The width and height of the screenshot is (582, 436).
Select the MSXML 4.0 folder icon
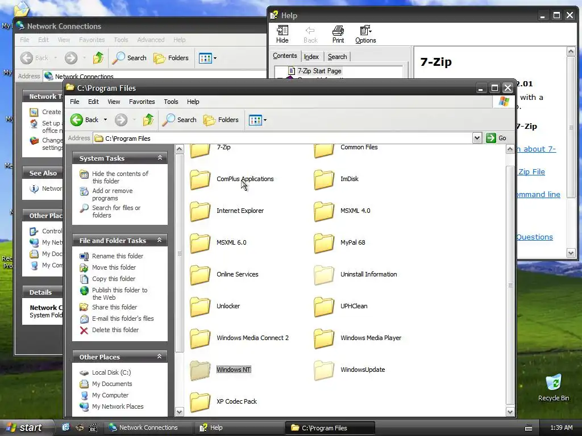pos(324,211)
